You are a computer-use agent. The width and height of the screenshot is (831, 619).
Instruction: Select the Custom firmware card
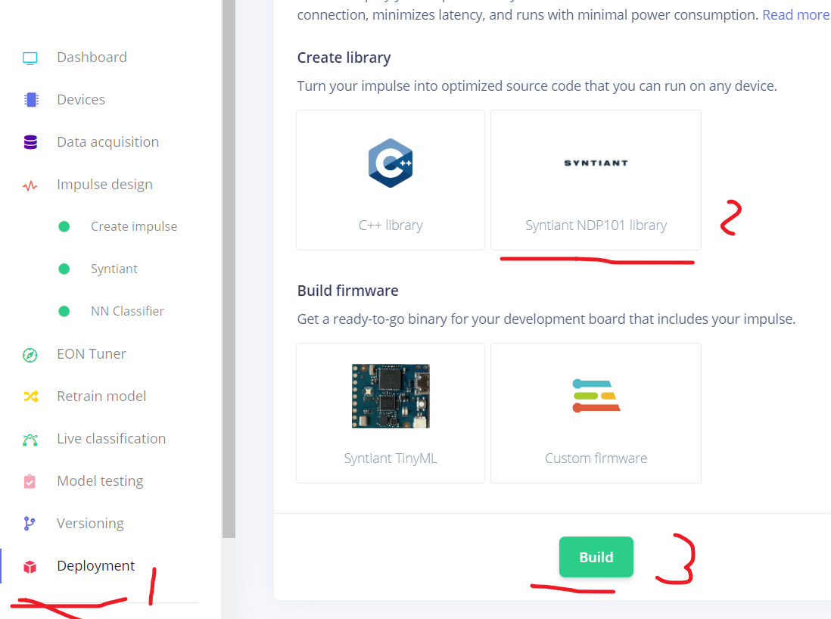(596, 413)
